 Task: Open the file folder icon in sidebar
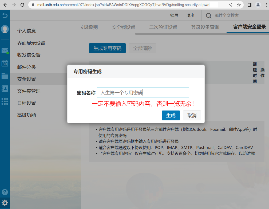point(5,76)
